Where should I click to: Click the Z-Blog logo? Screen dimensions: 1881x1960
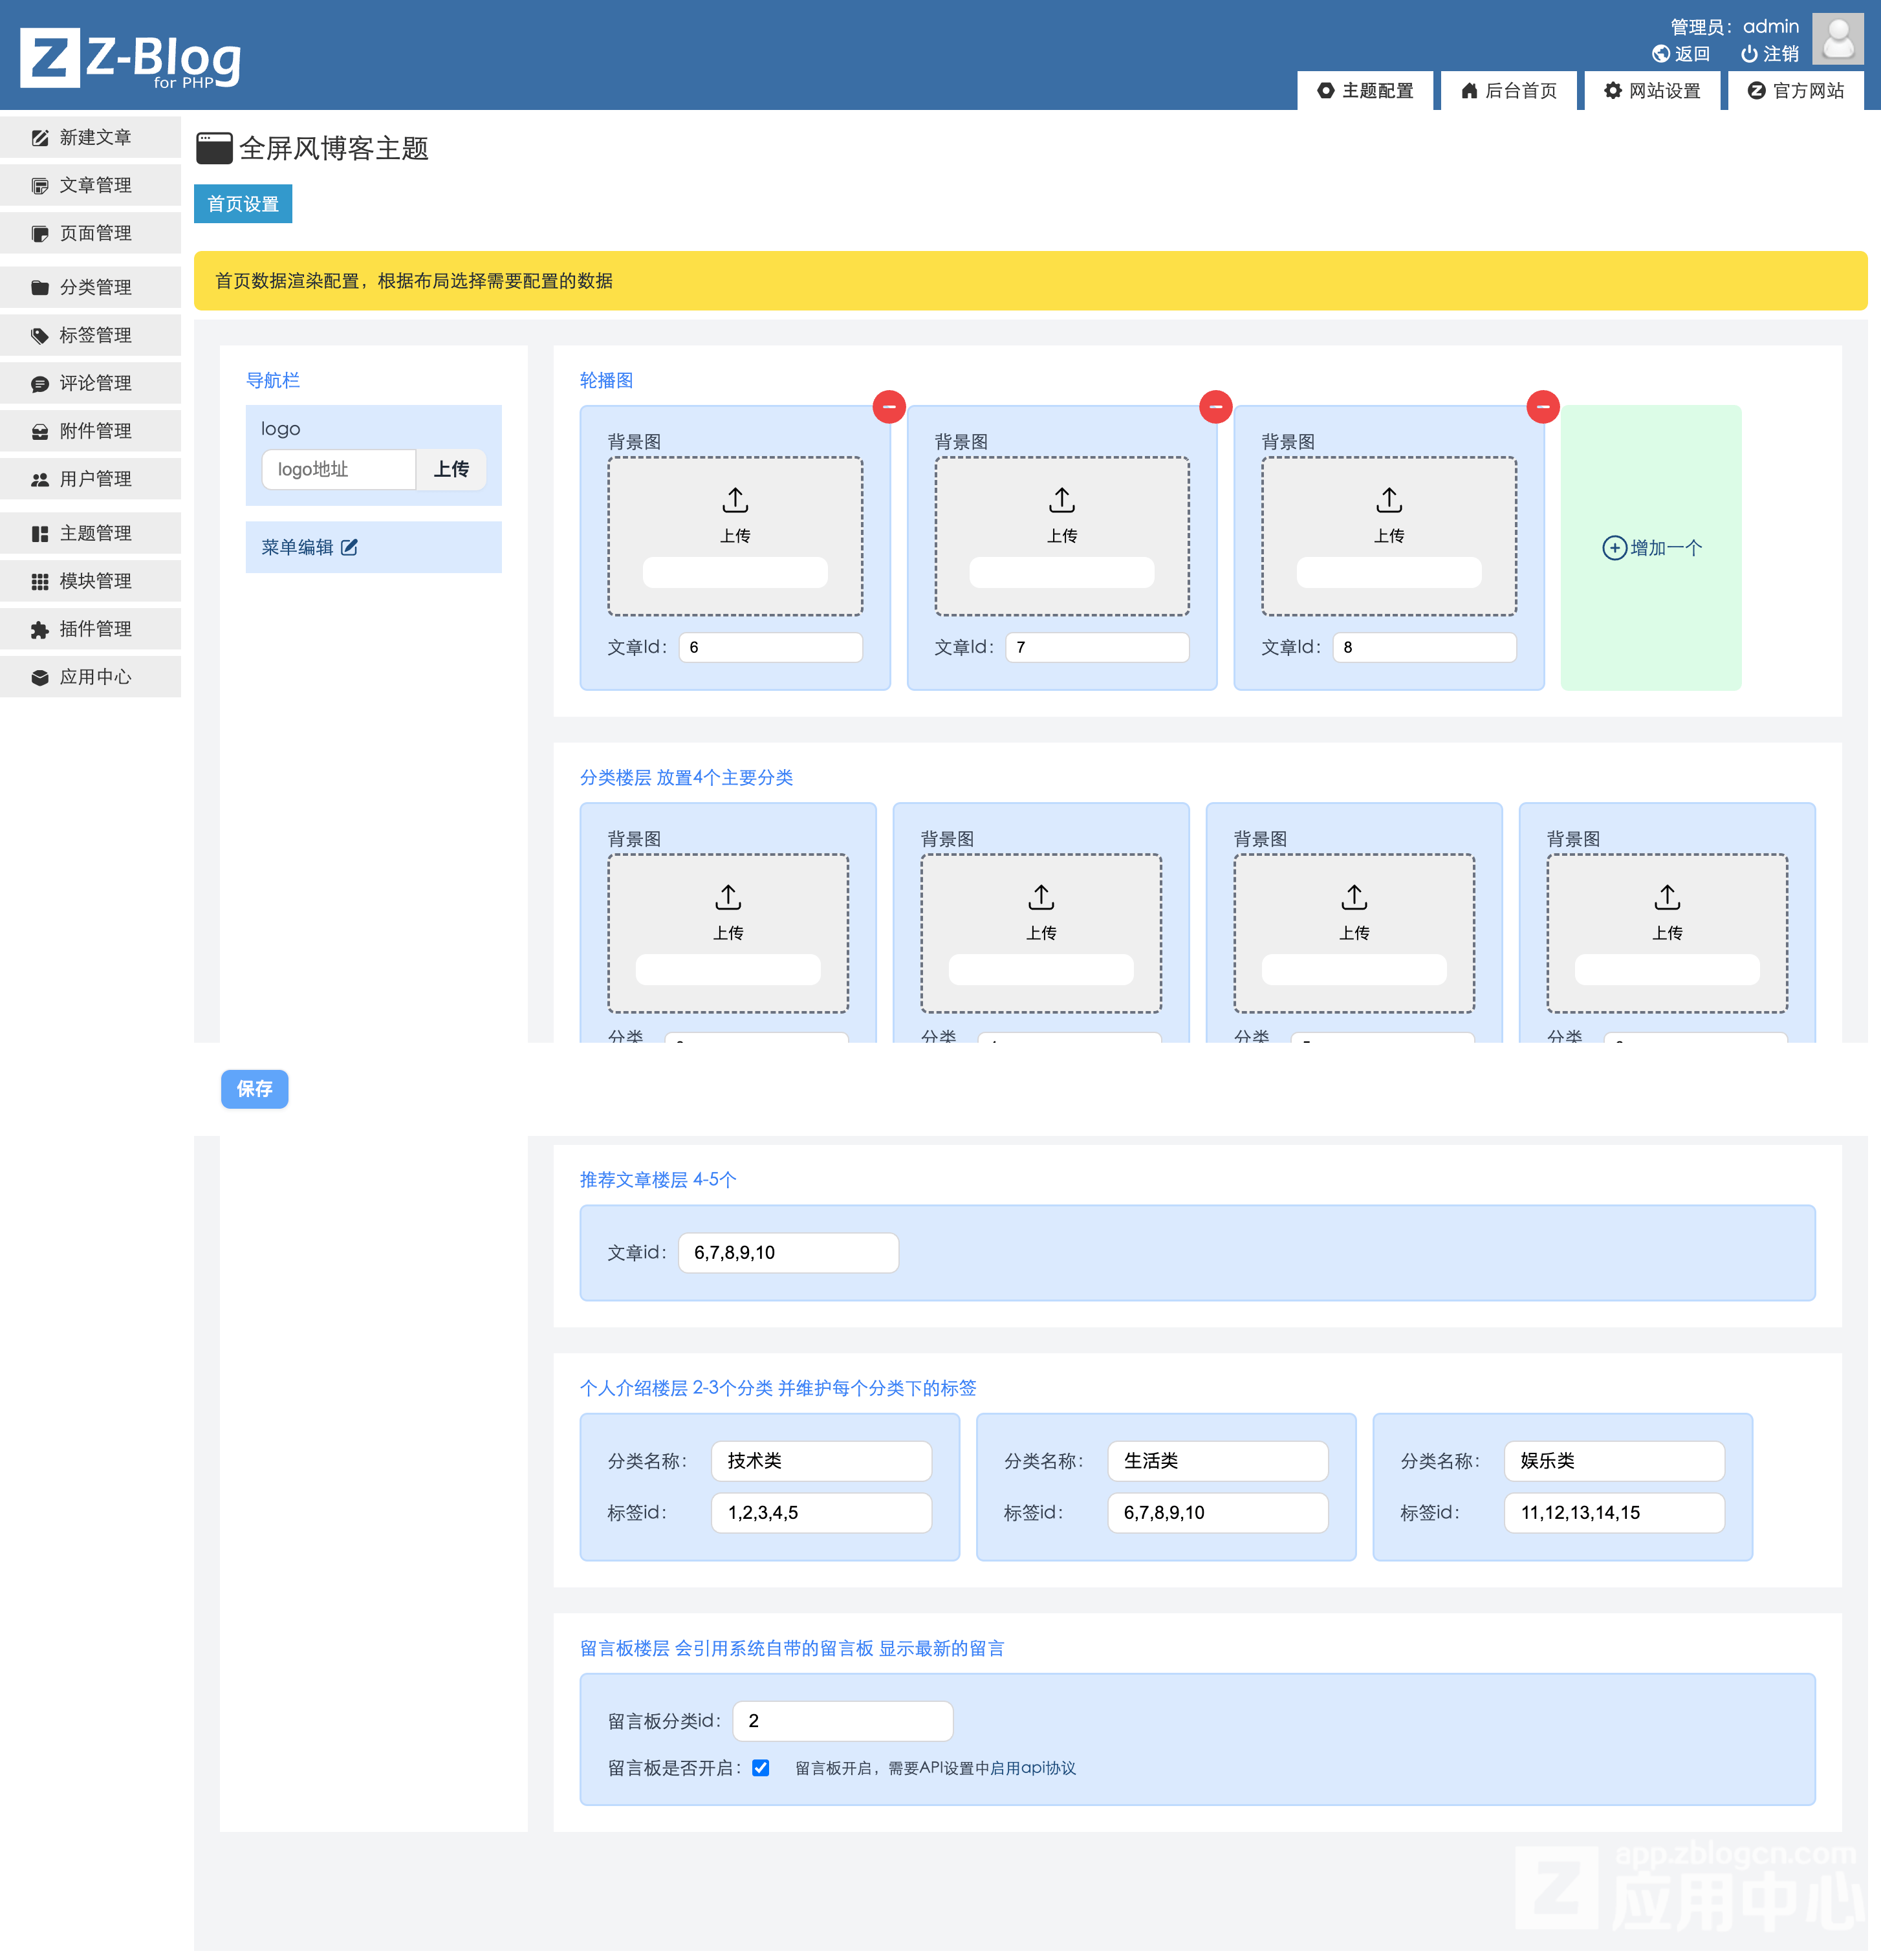pyautogui.click(x=131, y=58)
